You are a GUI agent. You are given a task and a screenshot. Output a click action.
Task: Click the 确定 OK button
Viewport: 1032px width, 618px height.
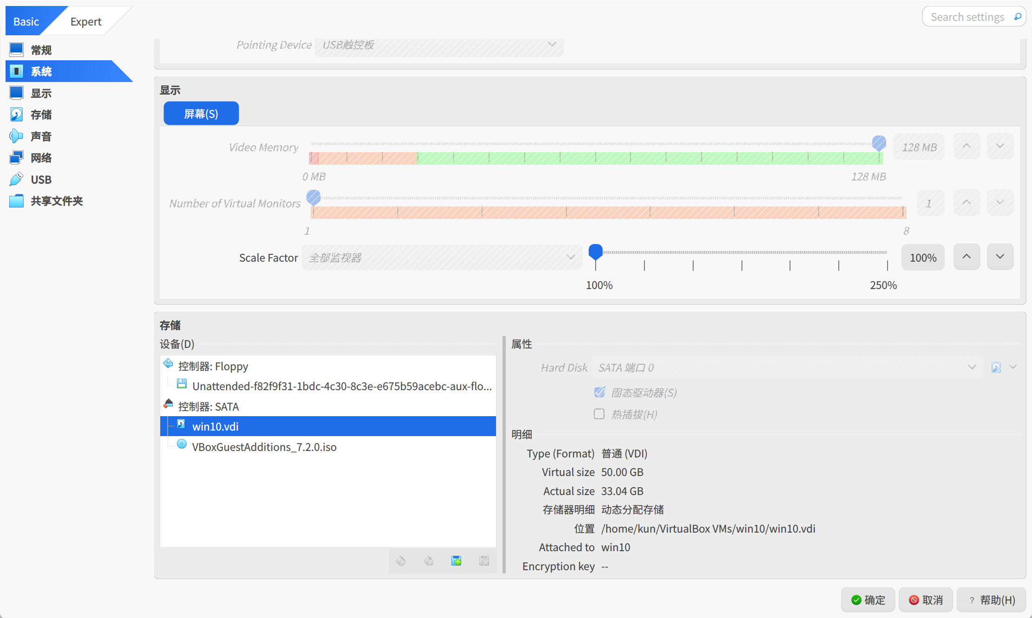[x=868, y=600]
